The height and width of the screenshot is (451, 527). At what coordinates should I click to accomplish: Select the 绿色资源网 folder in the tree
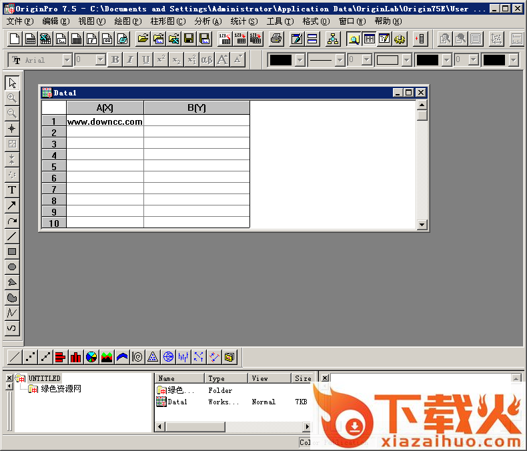pos(61,389)
